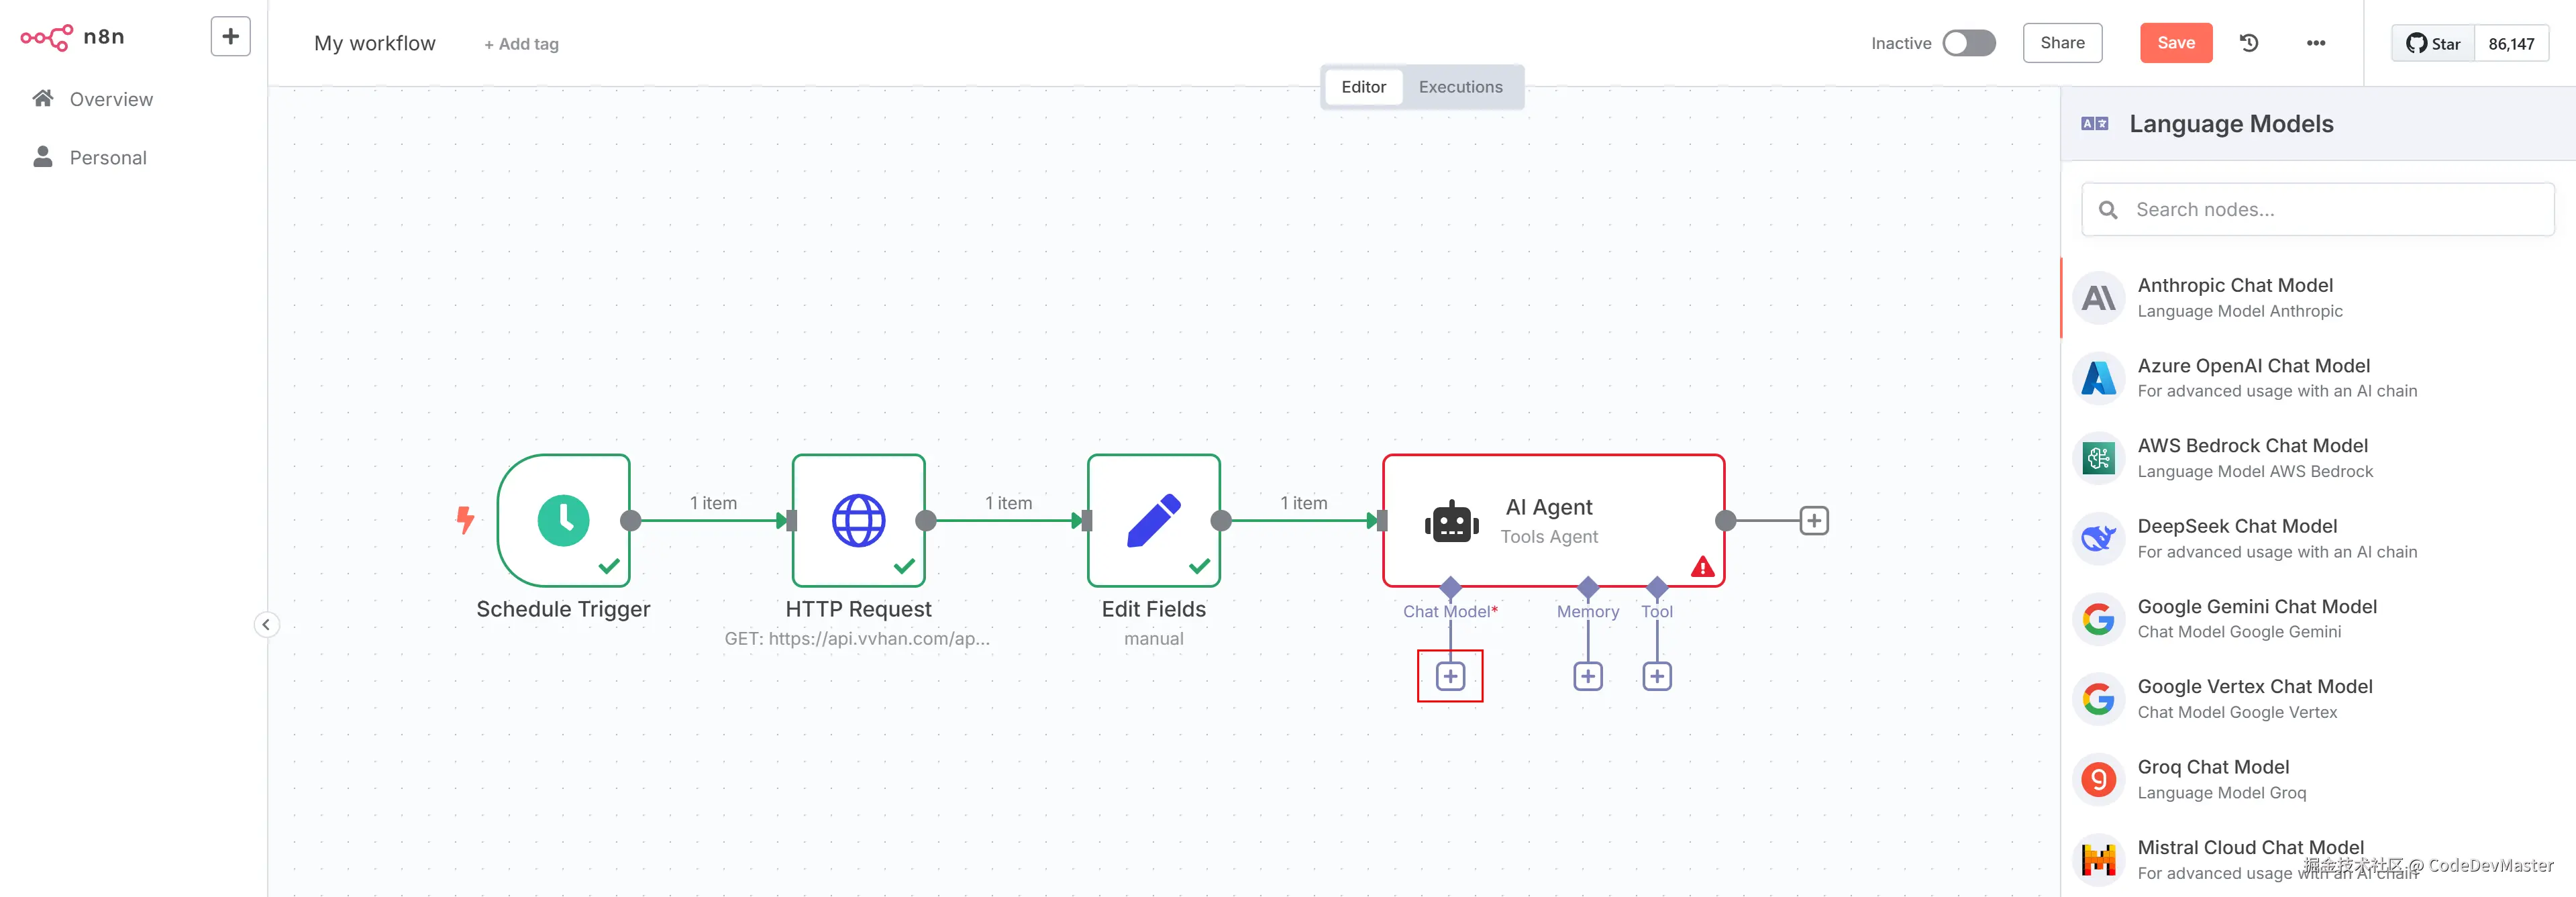Open the workflow history icon
2576x897 pixels.
point(2249,43)
